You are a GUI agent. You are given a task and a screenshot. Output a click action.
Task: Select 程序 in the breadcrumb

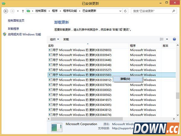coord(55,11)
